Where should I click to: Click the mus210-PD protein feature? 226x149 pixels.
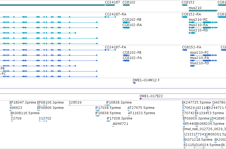click(x=193, y=66)
